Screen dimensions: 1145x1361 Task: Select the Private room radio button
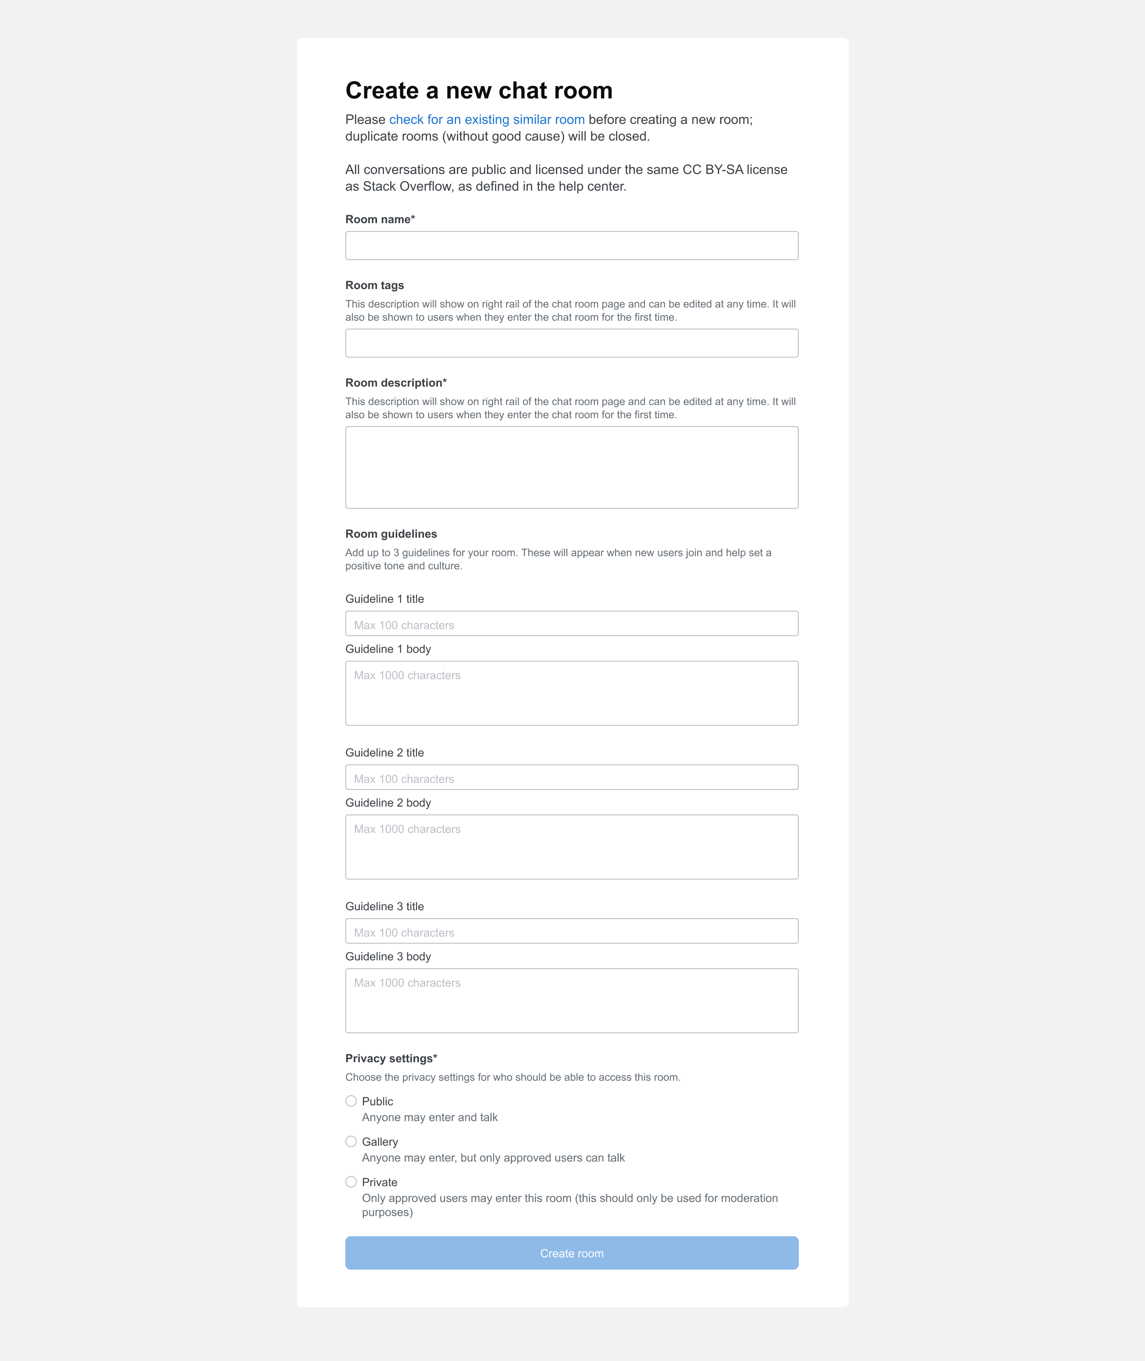[351, 1182]
